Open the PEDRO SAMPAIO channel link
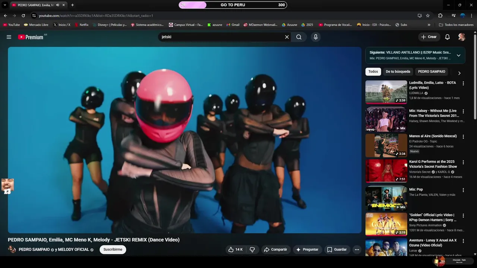Image resolution: width=477 pixels, height=268 pixels. tap(34, 249)
